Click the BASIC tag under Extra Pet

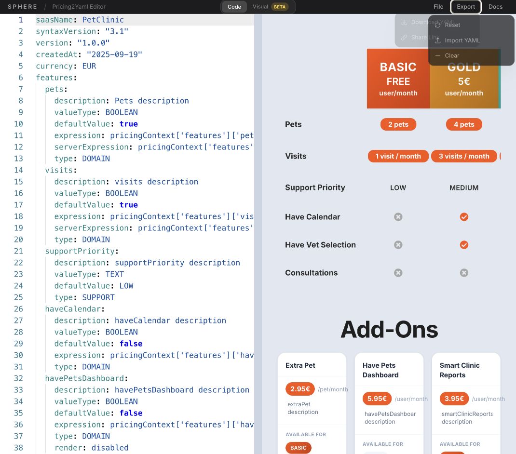298,448
